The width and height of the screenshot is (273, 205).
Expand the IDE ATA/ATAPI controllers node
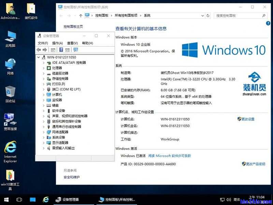pos(44,63)
